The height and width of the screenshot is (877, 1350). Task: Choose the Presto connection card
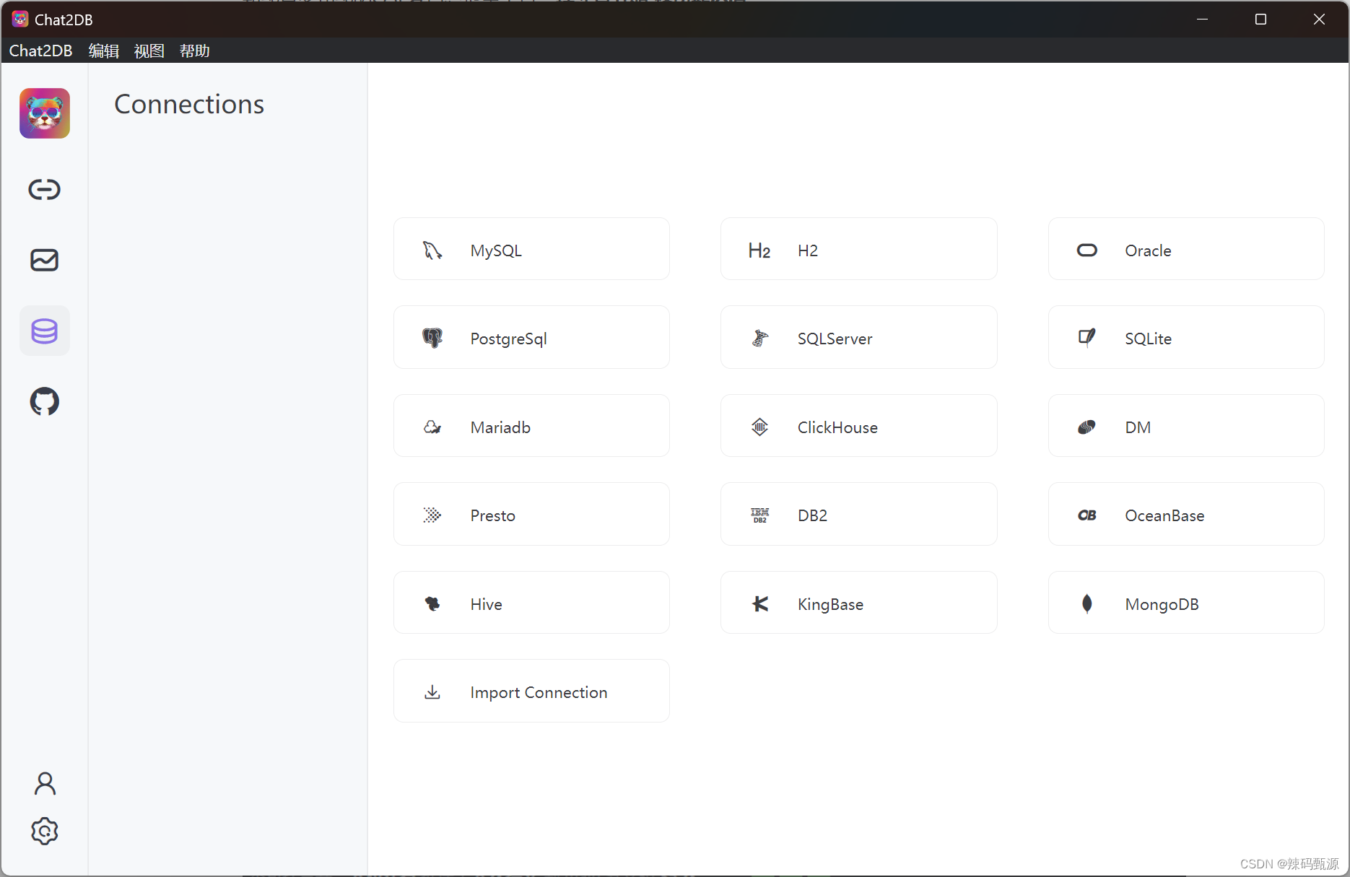[531, 514]
